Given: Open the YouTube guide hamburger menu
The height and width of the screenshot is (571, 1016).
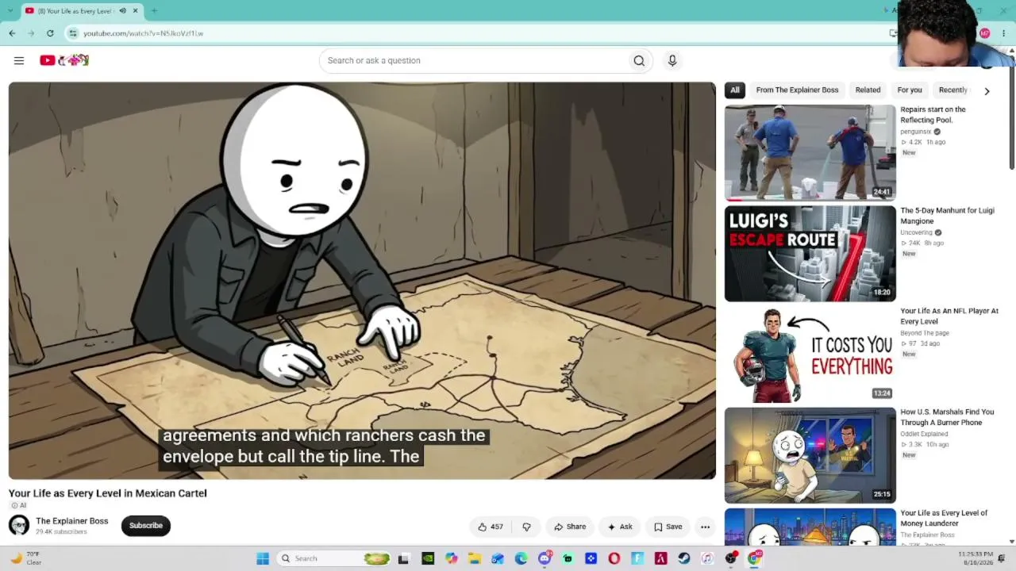Looking at the screenshot, I should (19, 60).
